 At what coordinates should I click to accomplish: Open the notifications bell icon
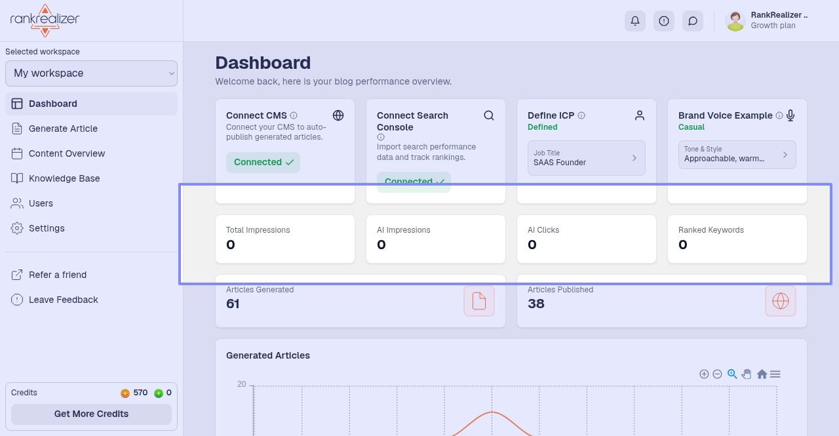(635, 21)
